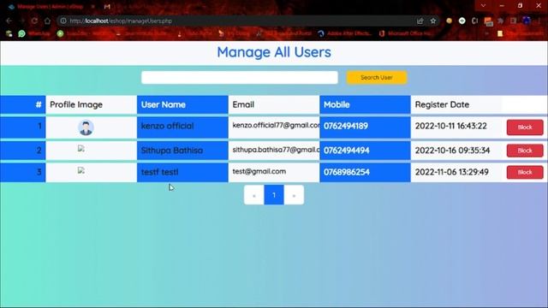Block user kenzo official
Screen dimensions: 548x308
525,127
